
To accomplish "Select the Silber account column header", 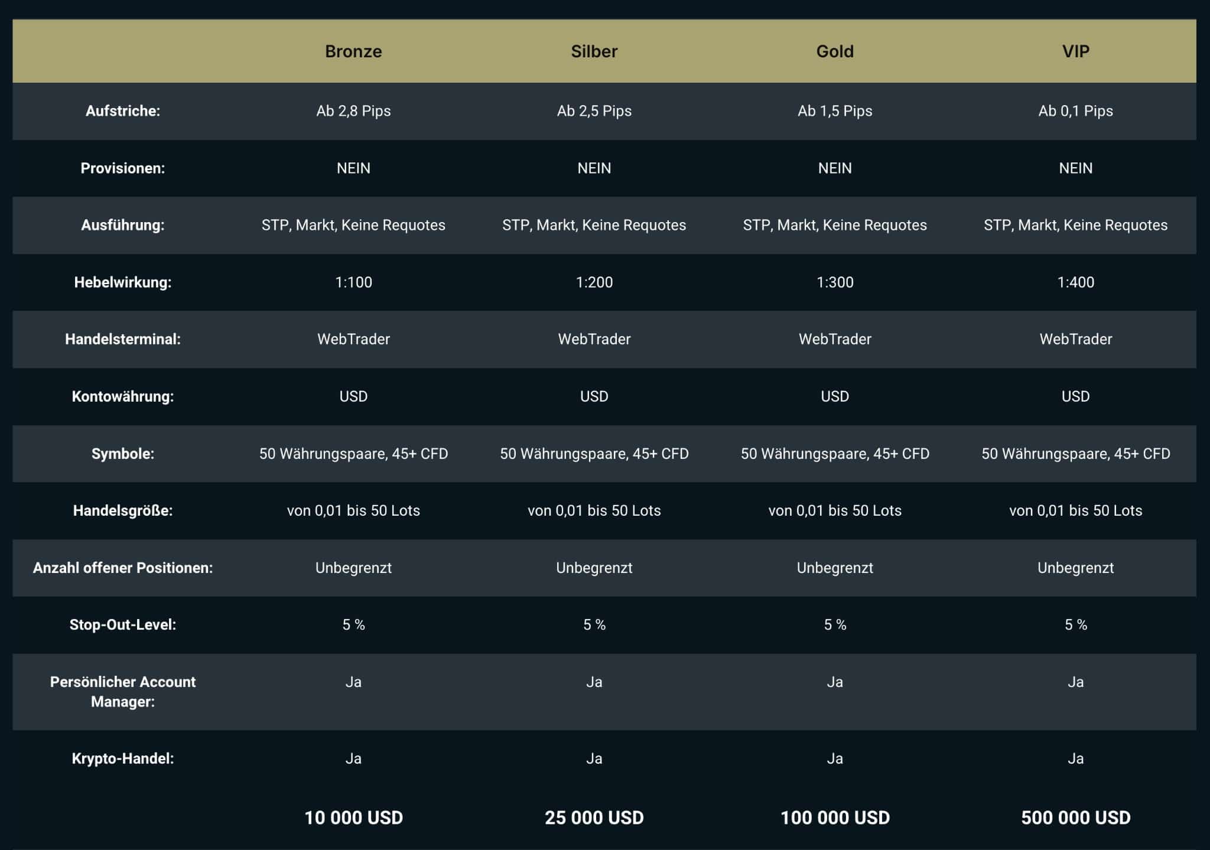I will pos(594,51).
